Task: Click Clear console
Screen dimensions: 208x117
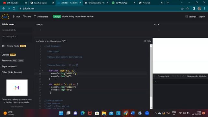Action: 192,76
